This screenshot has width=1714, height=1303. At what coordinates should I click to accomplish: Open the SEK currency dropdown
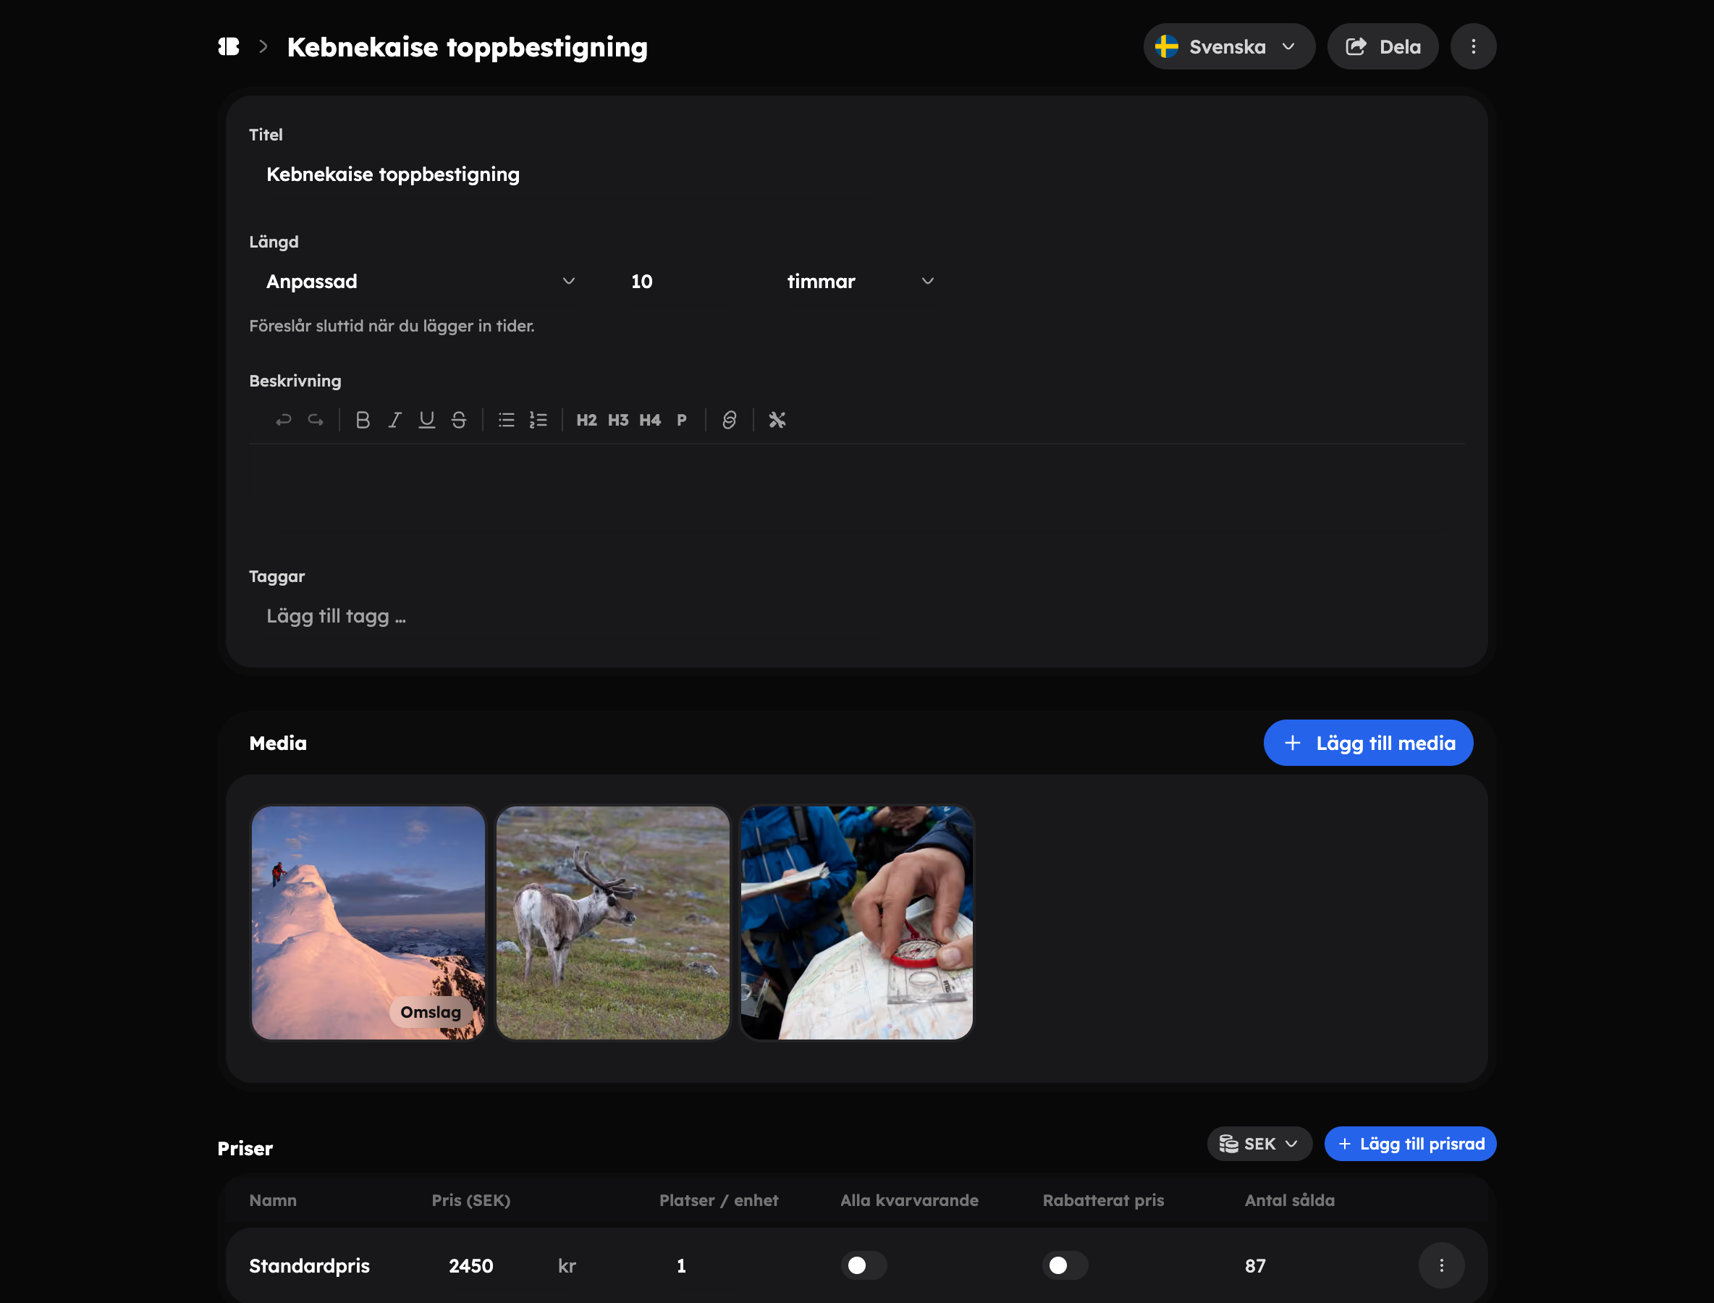point(1259,1143)
